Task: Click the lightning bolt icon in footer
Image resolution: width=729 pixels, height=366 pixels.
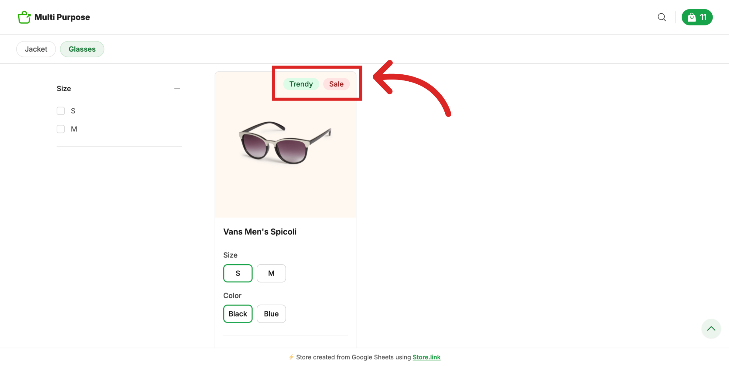Action: pyautogui.click(x=291, y=357)
